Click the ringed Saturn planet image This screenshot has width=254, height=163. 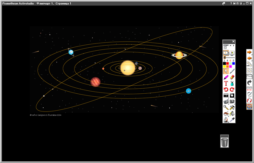[179, 55]
